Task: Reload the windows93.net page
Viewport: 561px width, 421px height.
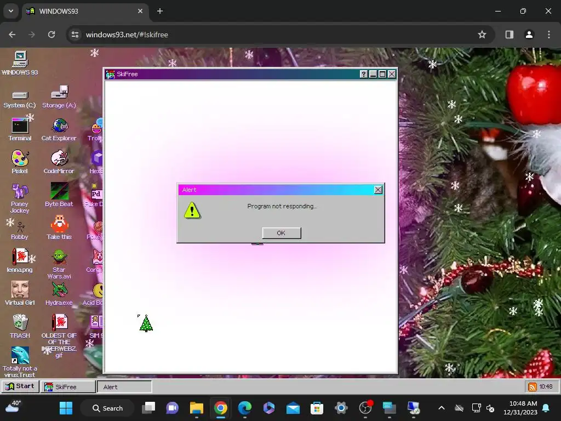Action: 51,35
